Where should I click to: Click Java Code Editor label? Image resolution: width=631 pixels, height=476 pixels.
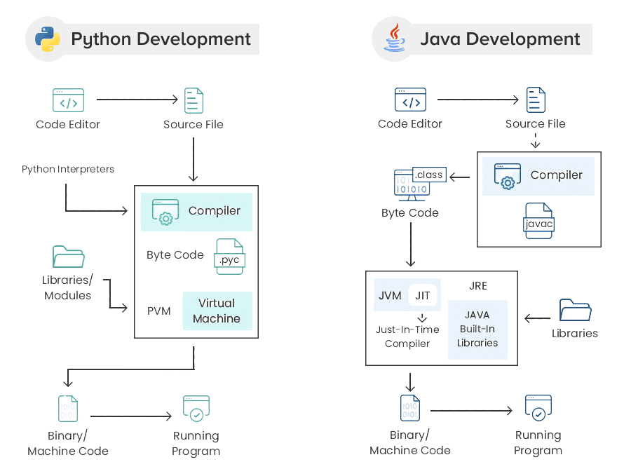click(410, 124)
